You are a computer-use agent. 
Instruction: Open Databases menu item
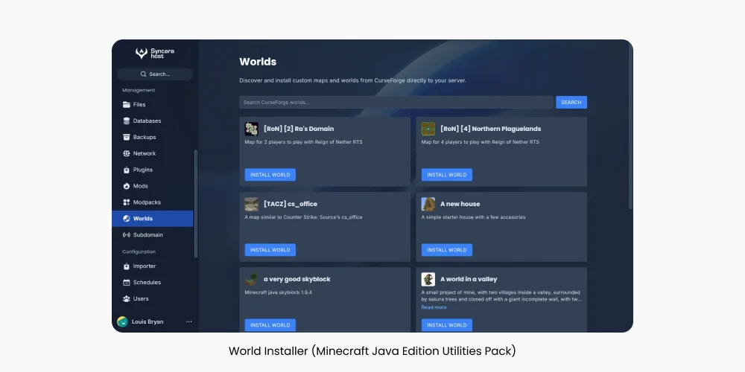pos(153,121)
